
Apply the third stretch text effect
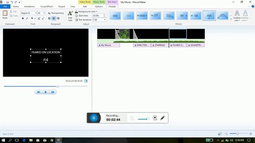pyautogui.click(x=142, y=16)
